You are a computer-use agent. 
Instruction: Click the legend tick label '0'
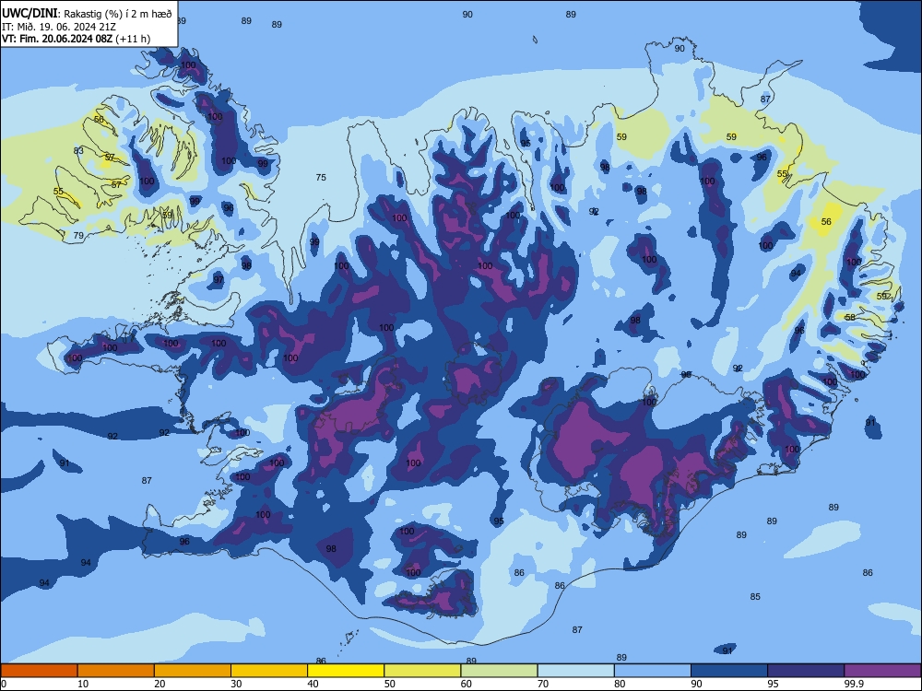(4, 684)
